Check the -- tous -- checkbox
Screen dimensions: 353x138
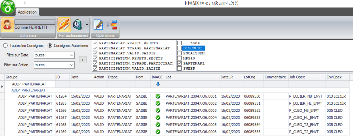[x=179, y=43]
